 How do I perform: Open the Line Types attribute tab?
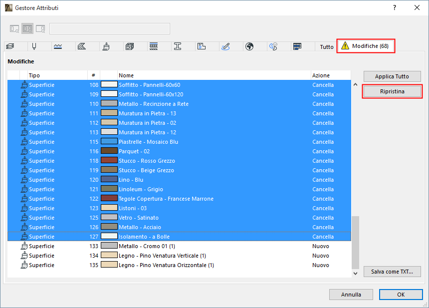pos(58,46)
